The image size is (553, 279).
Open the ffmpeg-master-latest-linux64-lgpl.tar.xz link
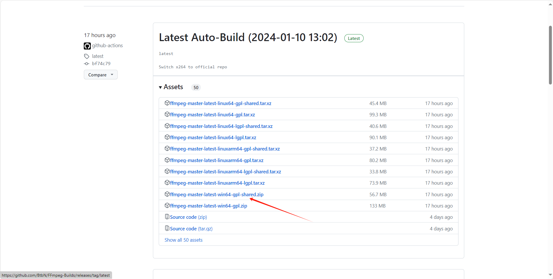coord(213,137)
